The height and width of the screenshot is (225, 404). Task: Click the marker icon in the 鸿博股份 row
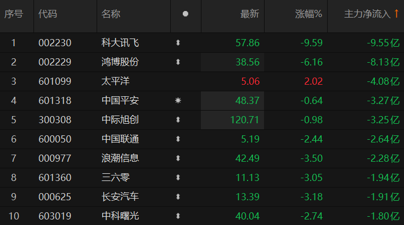(178, 62)
